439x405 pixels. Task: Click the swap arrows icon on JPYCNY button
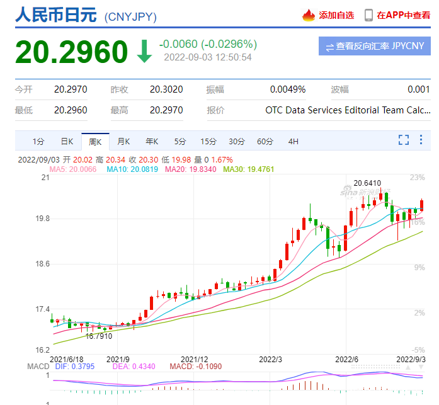pos(330,47)
